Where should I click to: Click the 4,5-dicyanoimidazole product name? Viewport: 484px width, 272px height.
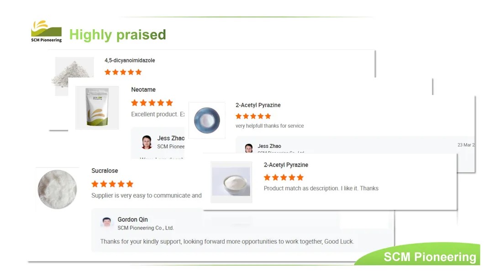(x=130, y=60)
